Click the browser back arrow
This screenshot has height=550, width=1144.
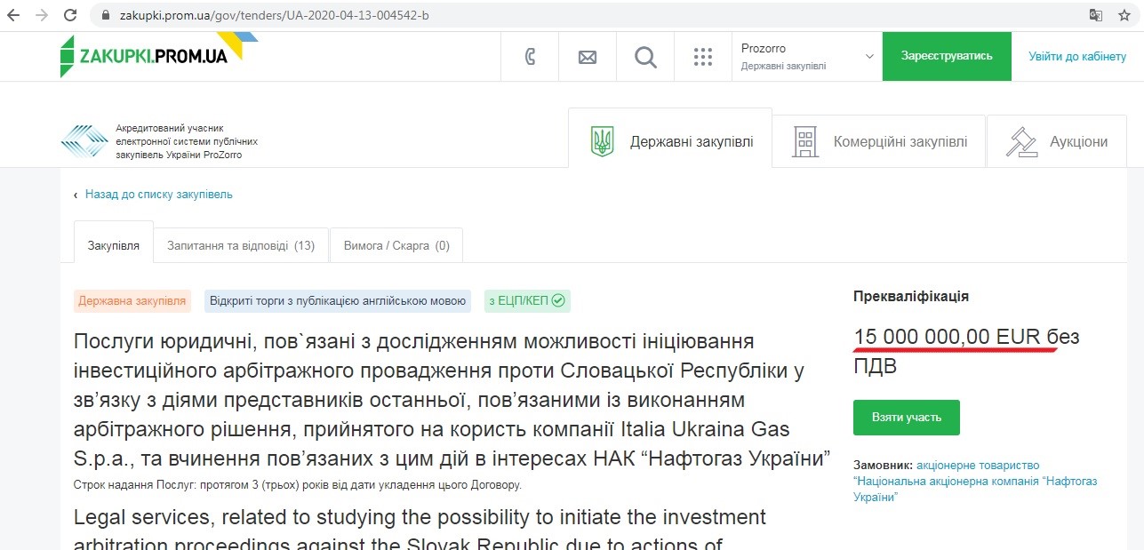coord(13,15)
